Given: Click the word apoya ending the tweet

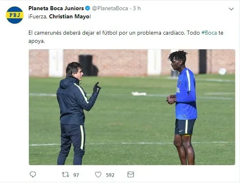Looking at the screenshot, I should click(36, 41).
